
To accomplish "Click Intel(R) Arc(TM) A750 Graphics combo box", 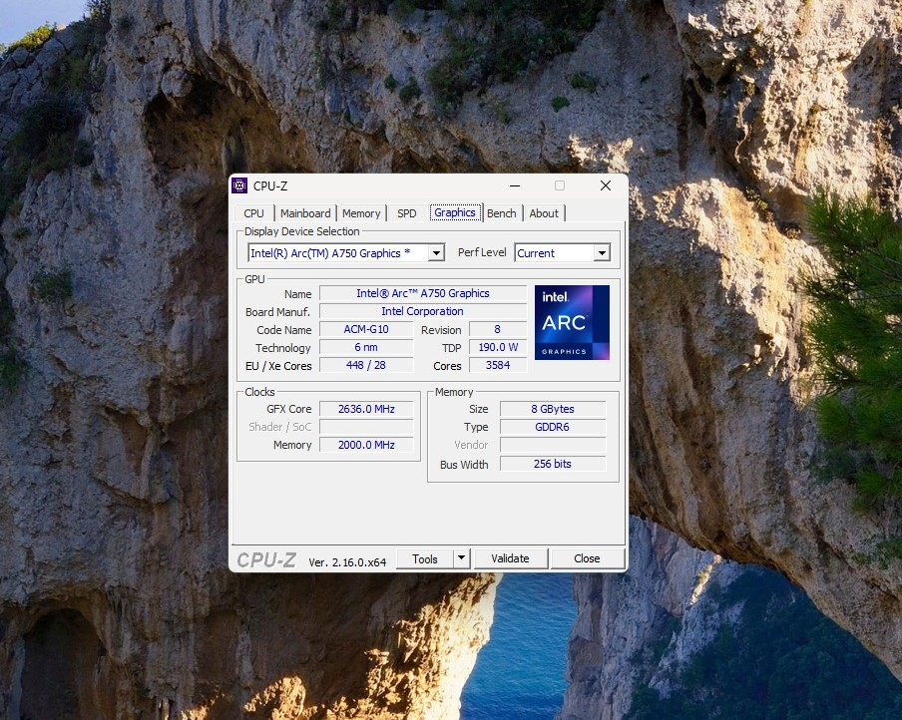I will click(x=346, y=253).
